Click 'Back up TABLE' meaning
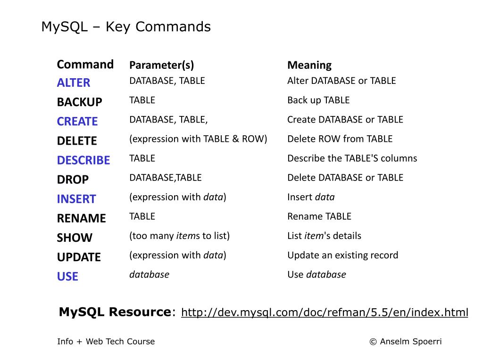The height and width of the screenshot is (362, 483). point(318,100)
